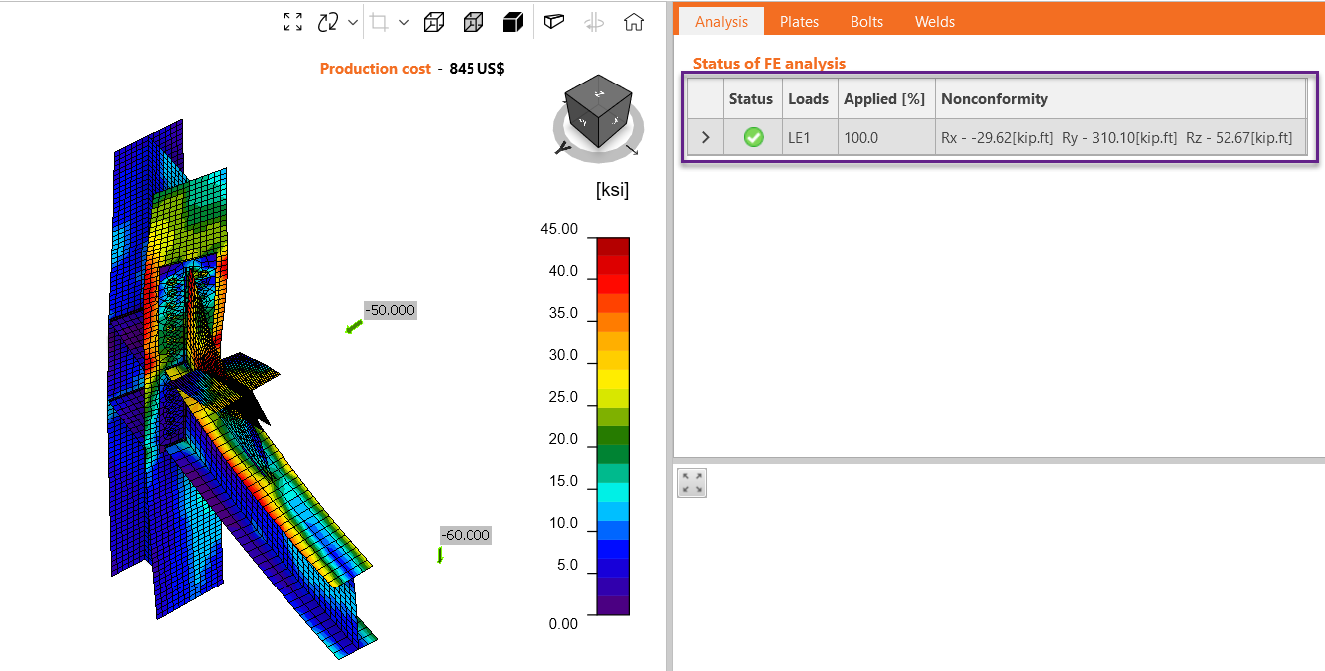Viewport: 1325px width, 671px height.
Task: Go to the Welds tab
Action: point(934,22)
